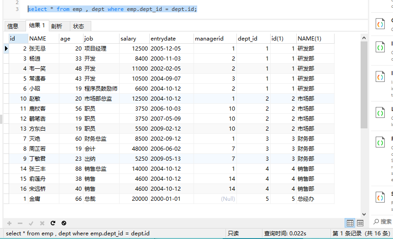Select the cell 俞莲舟
Screen dimensions: 393x239
click(x=44, y=179)
